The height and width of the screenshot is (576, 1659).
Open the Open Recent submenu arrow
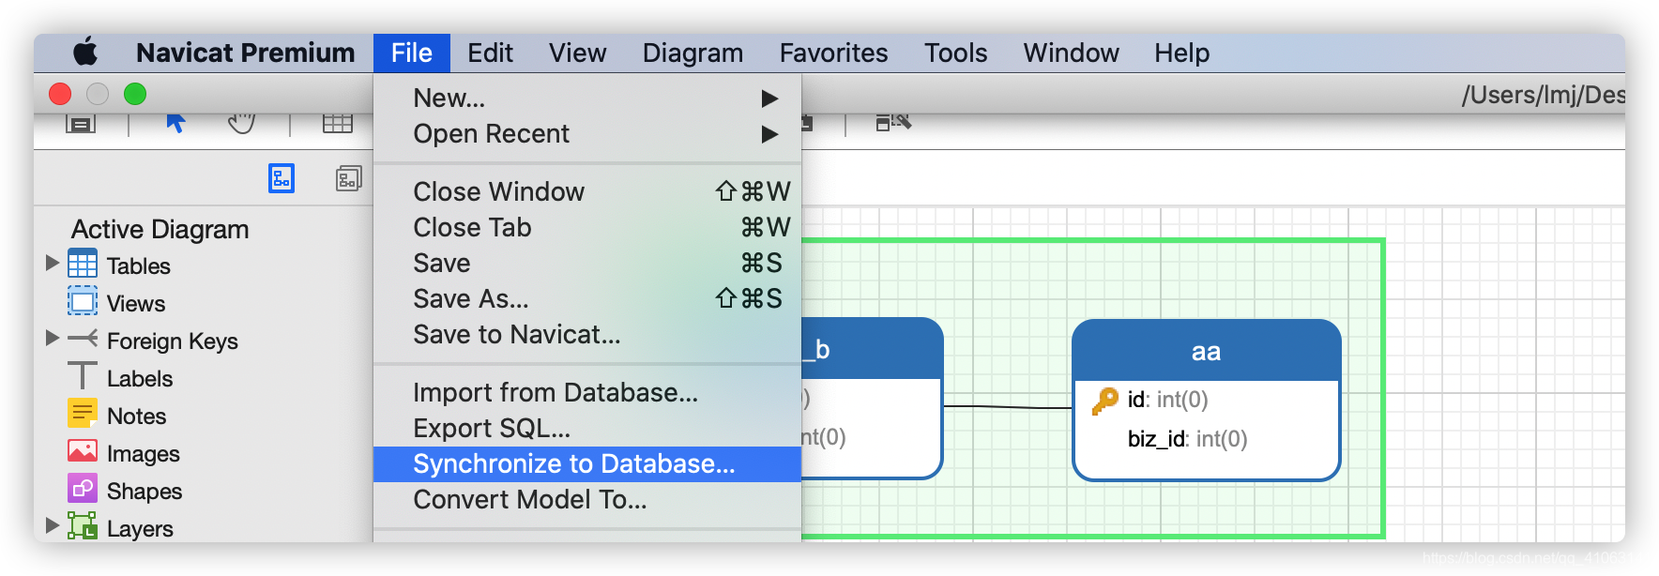769,134
